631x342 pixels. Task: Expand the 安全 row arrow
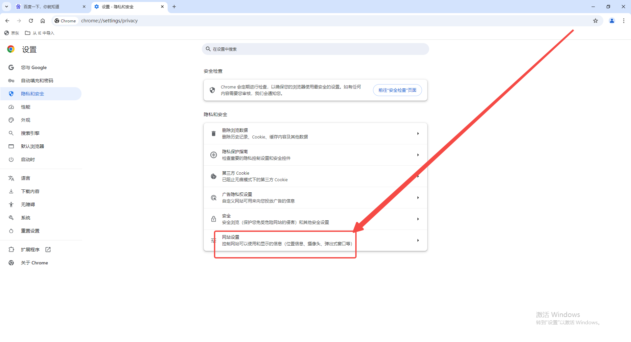[x=418, y=219]
